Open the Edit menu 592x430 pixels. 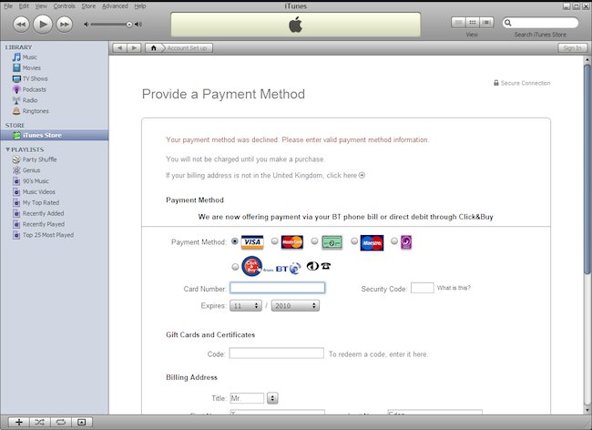(24, 6)
